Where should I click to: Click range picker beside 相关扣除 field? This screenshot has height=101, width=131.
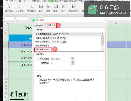click(x=73, y=63)
